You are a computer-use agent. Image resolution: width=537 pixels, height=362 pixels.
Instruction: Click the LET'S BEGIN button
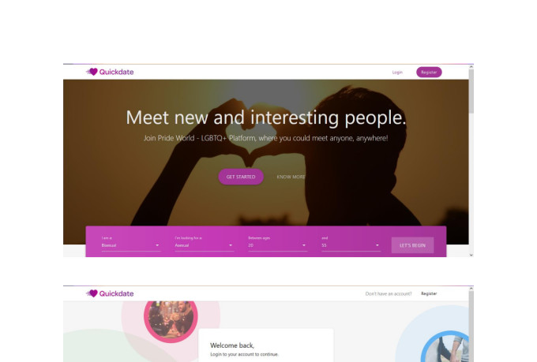click(412, 245)
